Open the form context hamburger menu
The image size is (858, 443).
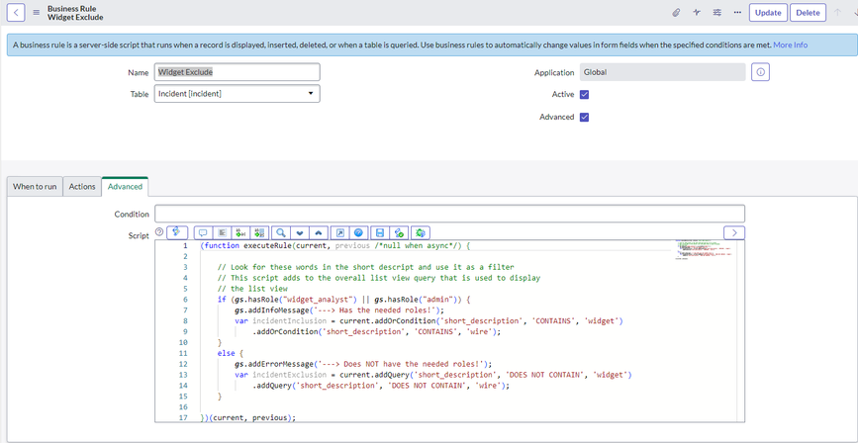pos(37,13)
